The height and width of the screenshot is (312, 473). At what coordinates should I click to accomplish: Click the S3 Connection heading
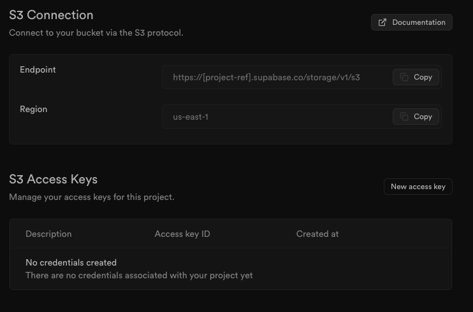(51, 15)
